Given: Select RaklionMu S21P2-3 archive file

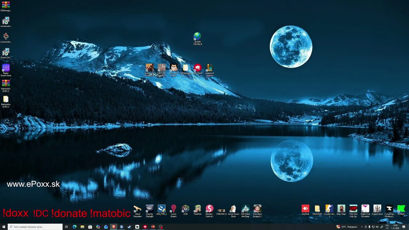Looking at the screenshot, I should [x=6, y=86].
